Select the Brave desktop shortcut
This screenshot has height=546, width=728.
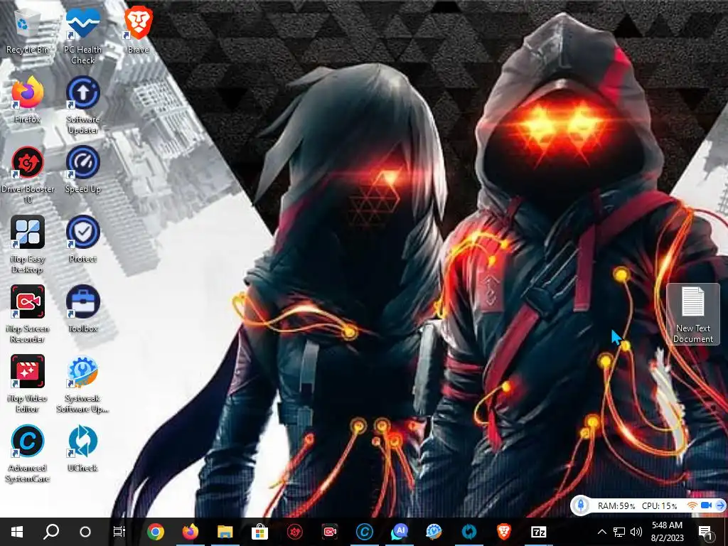138,31
